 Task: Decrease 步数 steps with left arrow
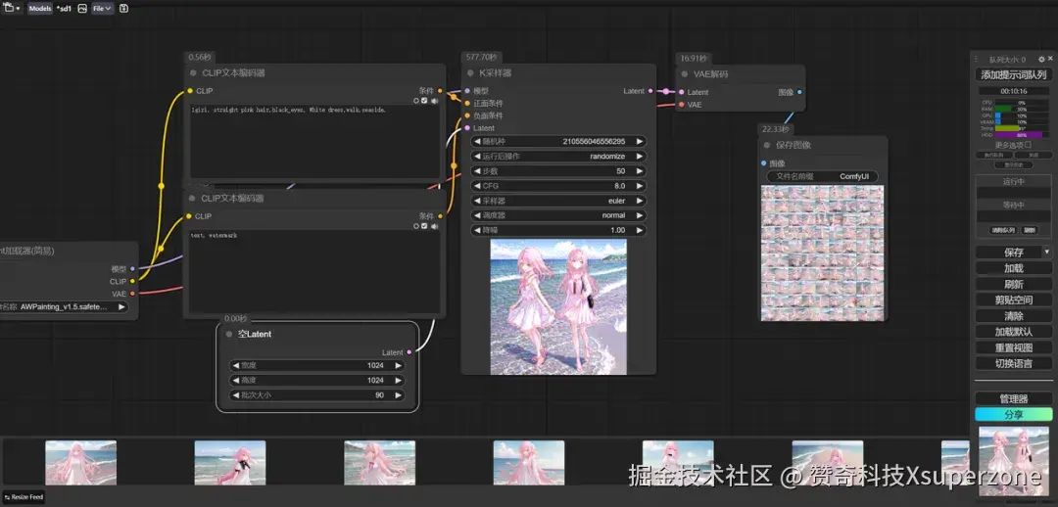[478, 171]
